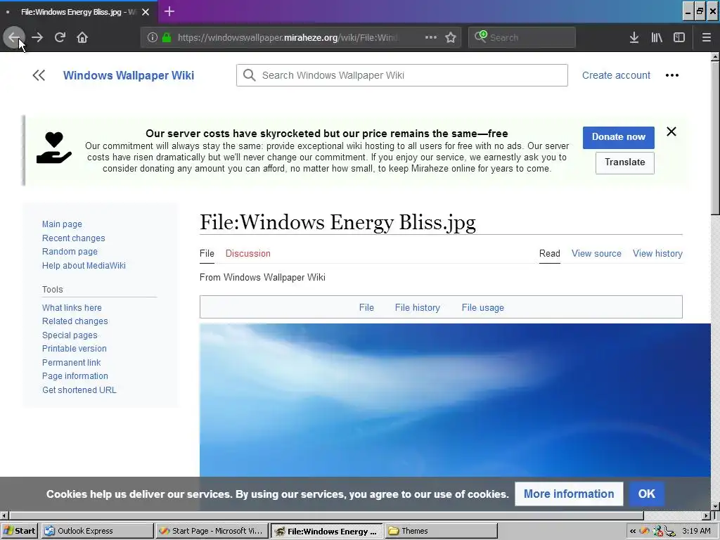
Task: Open the wiki personal tools ellipsis menu
Action: [x=671, y=75]
